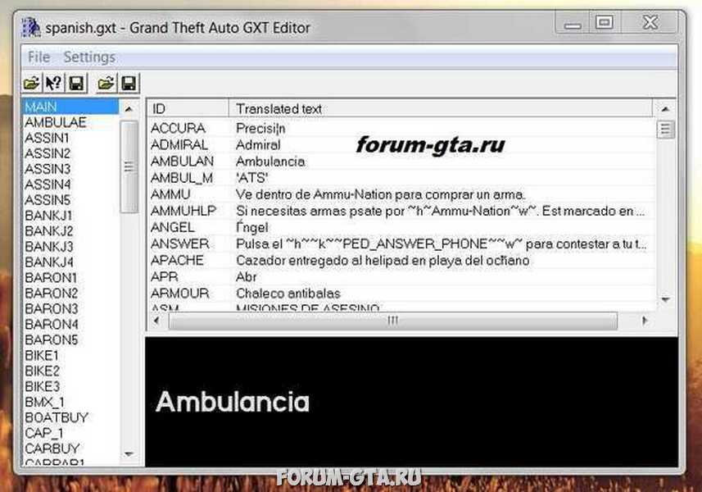Screen dimensions: 702x492
Task: Click left arrow of horizontal scrollbar
Action: (156, 321)
